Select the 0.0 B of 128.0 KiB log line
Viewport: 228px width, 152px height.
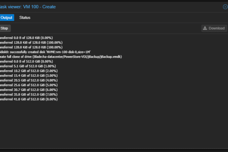pos(27,38)
